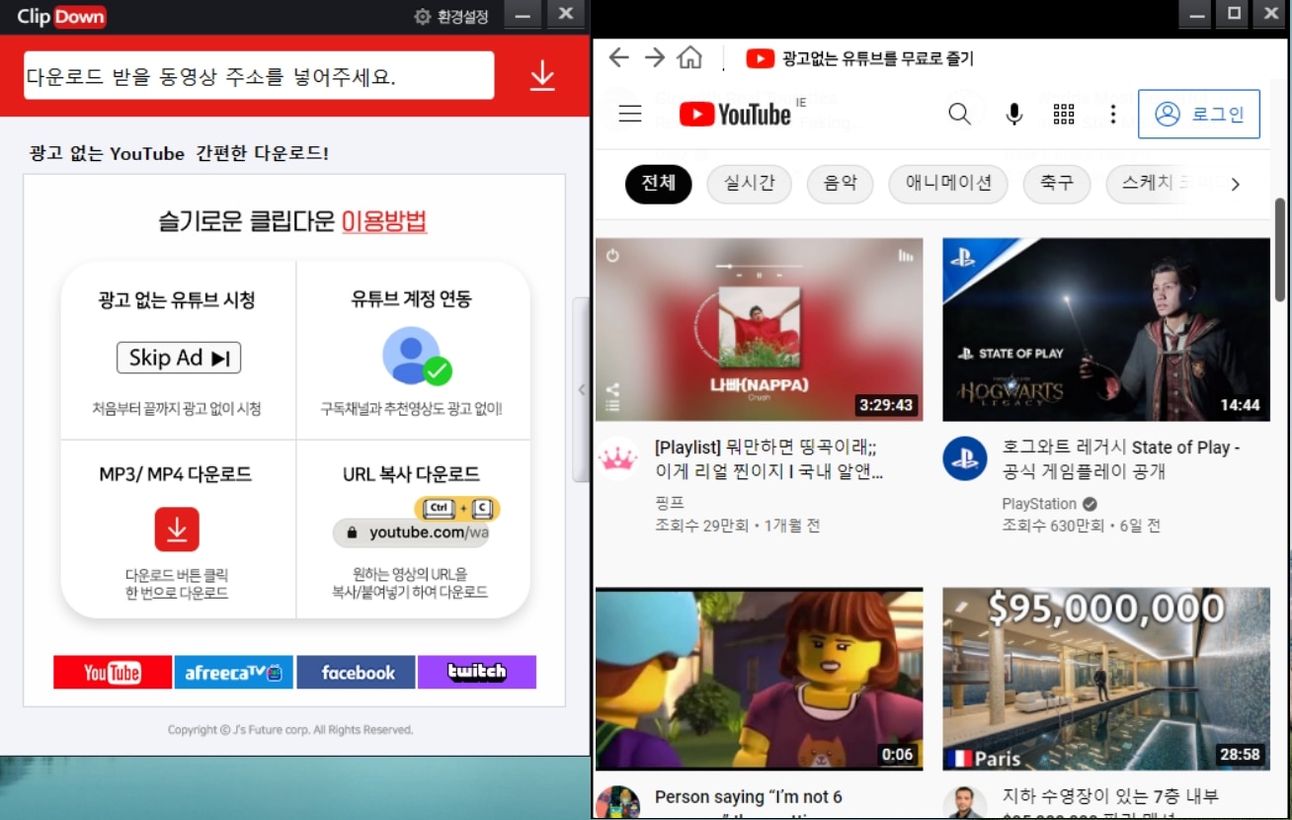Click the PlayStation channel name

pyautogui.click(x=1039, y=503)
